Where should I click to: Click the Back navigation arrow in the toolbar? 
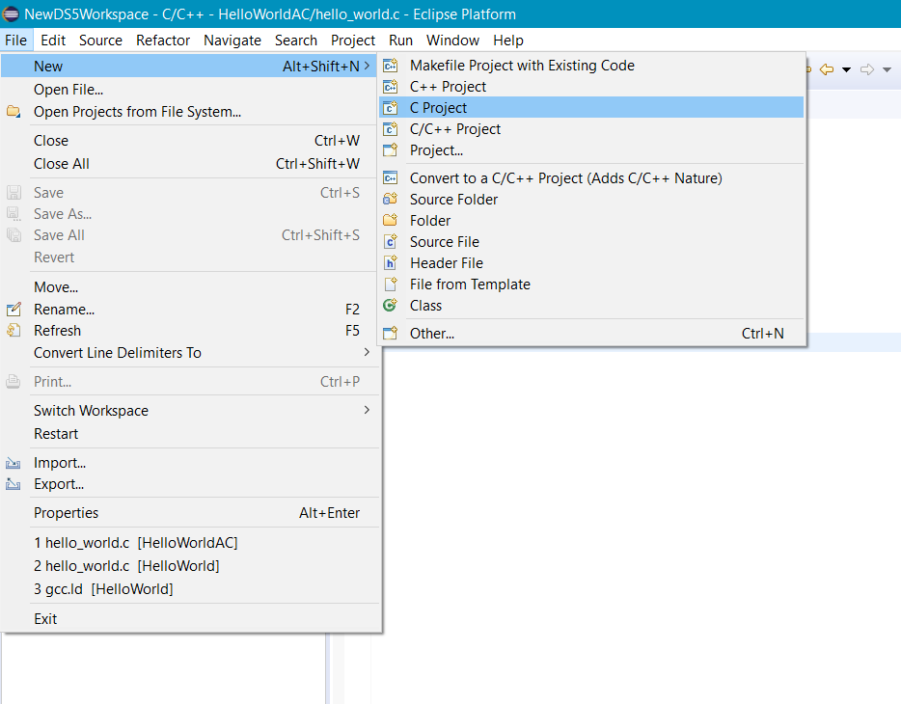[x=825, y=68]
